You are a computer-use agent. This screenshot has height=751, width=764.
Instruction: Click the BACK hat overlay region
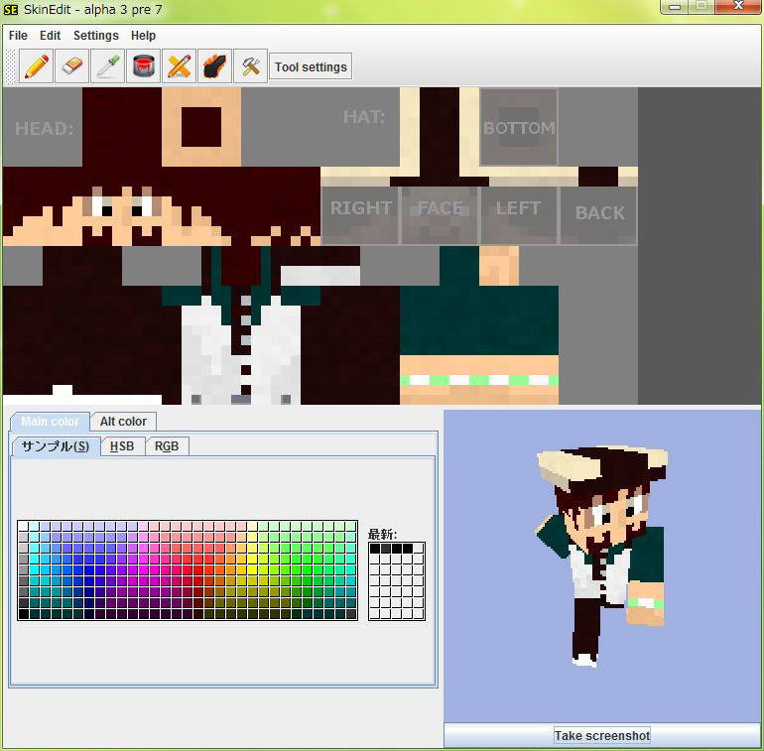click(599, 215)
